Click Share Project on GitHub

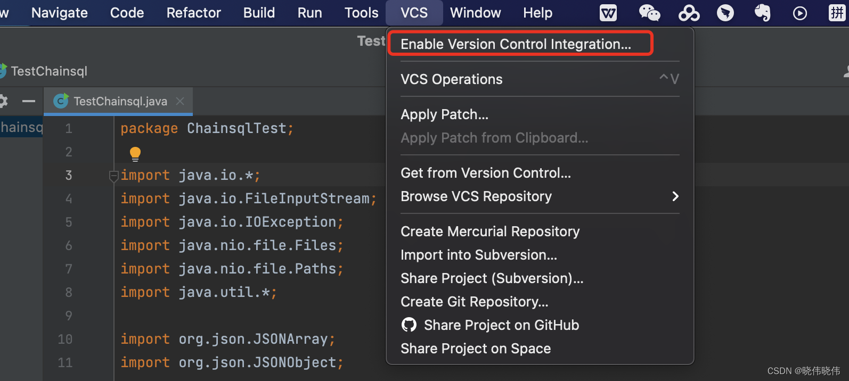coord(501,325)
